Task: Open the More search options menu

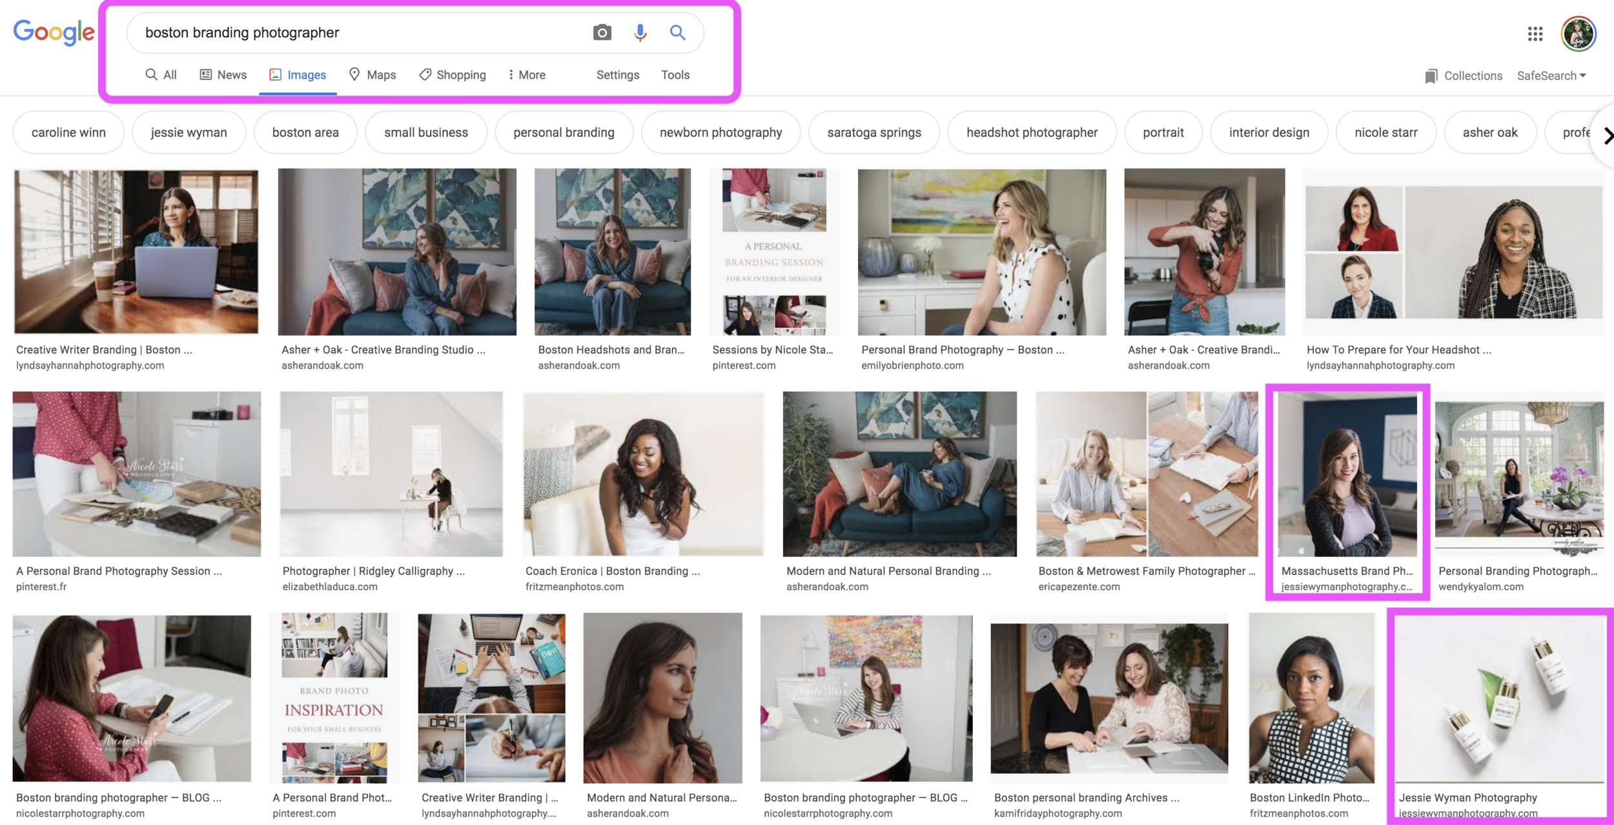Action: point(527,75)
